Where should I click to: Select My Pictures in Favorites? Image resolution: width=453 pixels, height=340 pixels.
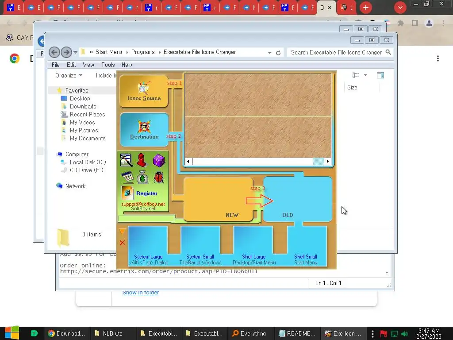84,131
